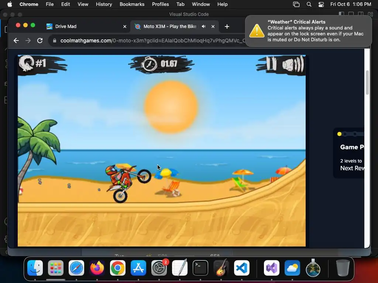Toggle VS Code bottom panel layout icon
The height and width of the screenshot is (283, 378).
(x=351, y=14)
